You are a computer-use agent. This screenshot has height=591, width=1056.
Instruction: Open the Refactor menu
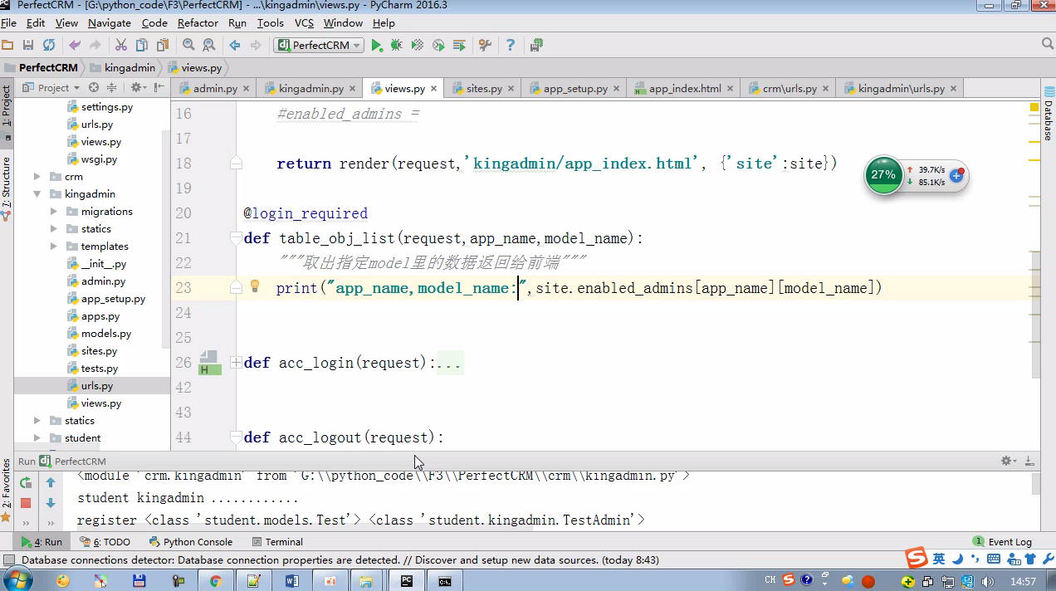[198, 23]
